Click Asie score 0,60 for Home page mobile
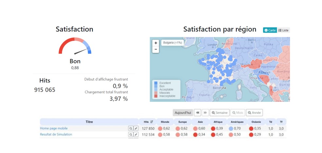Viewport: 322px width, 153px height. 200,129
